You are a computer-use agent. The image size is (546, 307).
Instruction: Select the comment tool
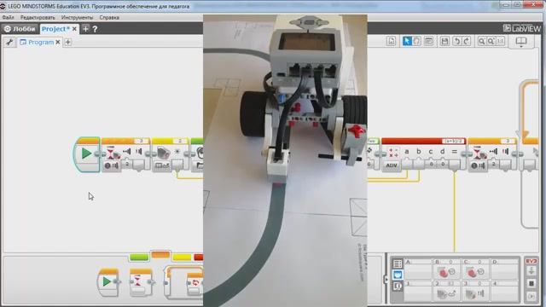pos(428,41)
